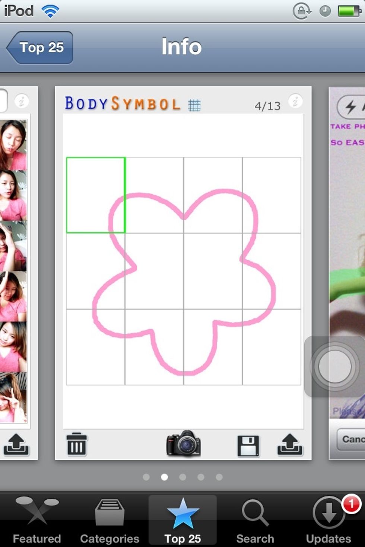Go back using the Top 25 button

click(x=39, y=47)
